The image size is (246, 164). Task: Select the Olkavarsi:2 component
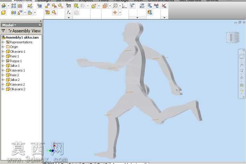pyautogui.click(x=16, y=89)
